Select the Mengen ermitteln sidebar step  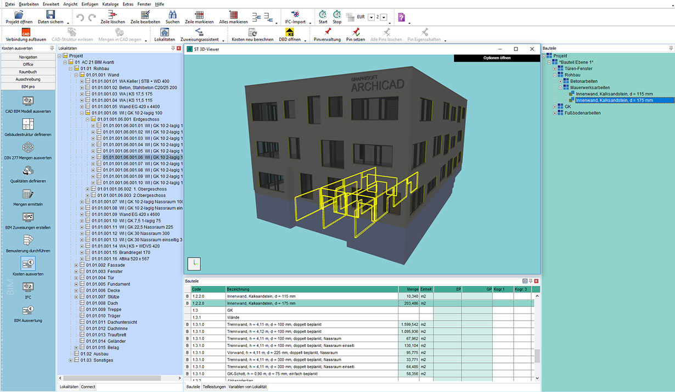click(x=28, y=197)
